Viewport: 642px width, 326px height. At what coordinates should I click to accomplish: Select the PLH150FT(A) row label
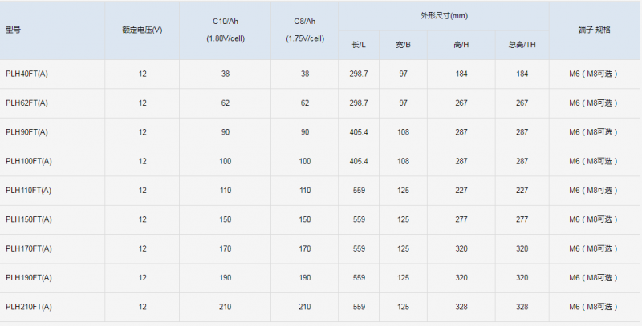tap(30, 219)
